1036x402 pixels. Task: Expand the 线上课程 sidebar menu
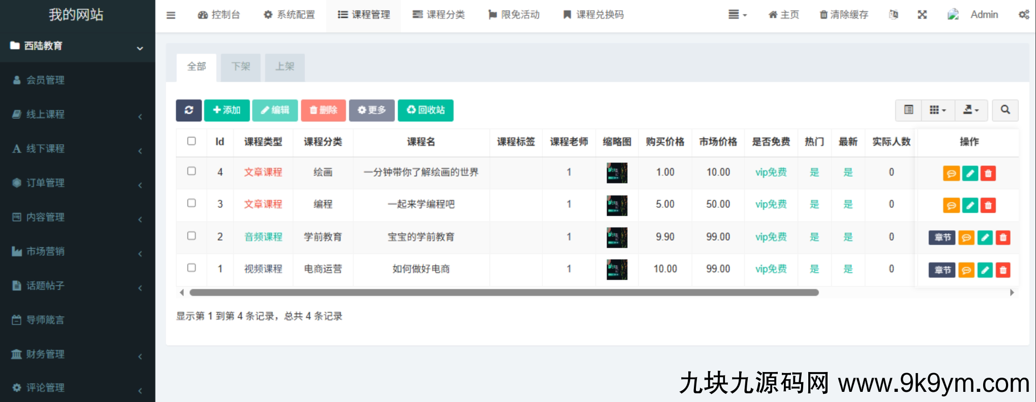(x=77, y=115)
